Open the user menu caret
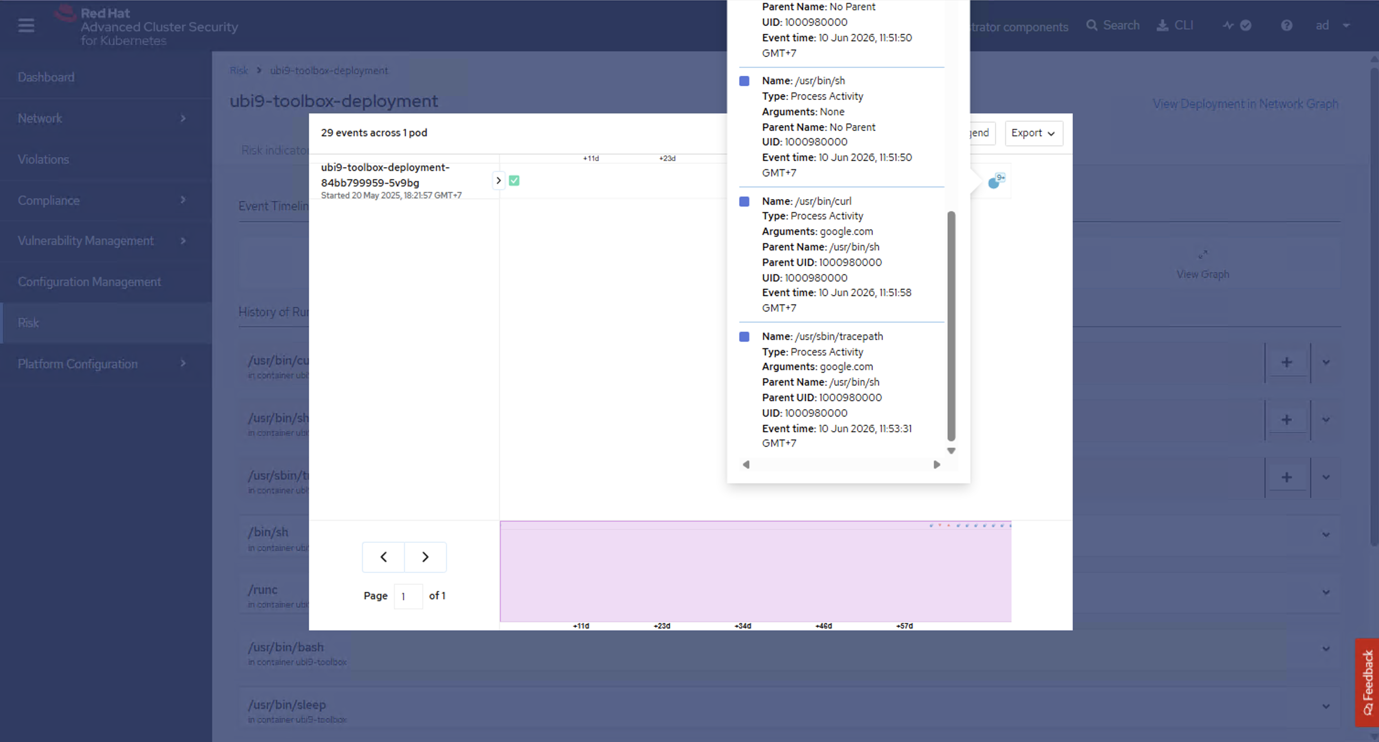Viewport: 1379px width, 742px height. point(1347,25)
